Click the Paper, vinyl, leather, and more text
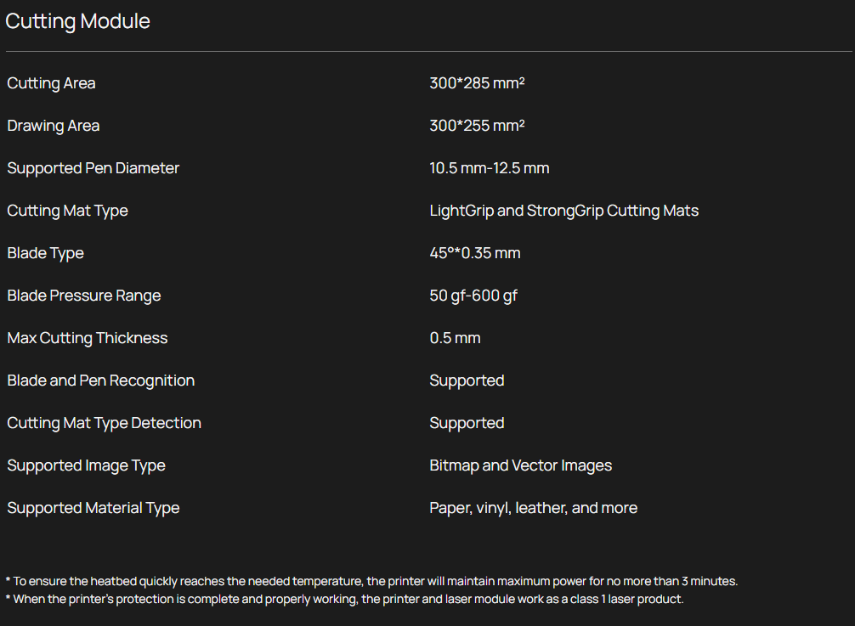This screenshot has height=626, width=855. [534, 508]
